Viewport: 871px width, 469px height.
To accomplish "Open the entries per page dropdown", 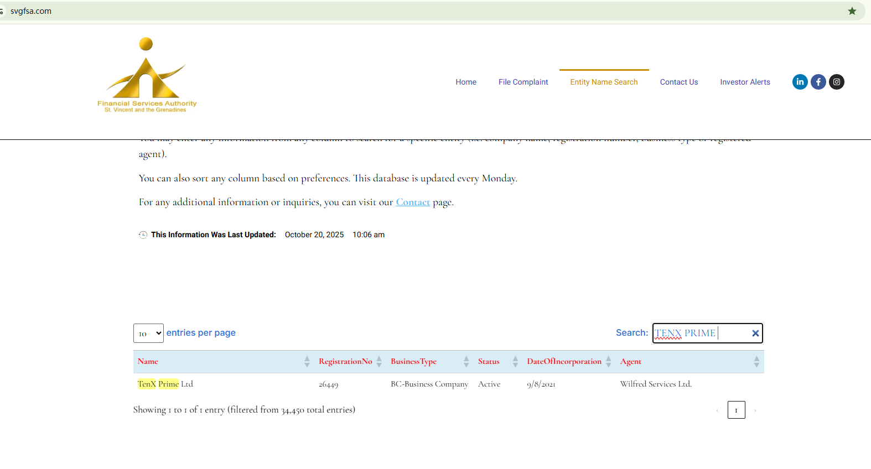I will click(148, 333).
